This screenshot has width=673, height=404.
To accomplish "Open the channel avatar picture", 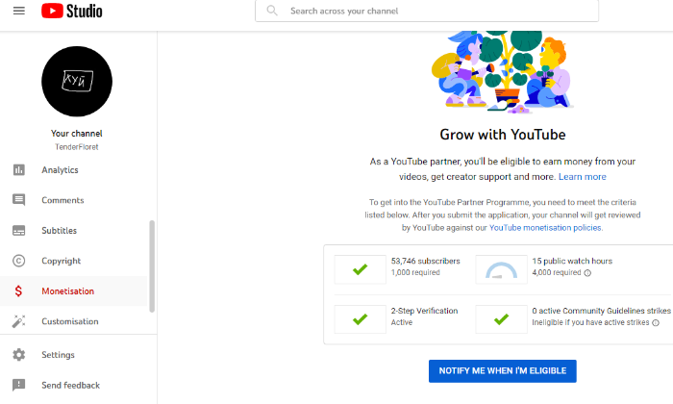I will 77,81.
